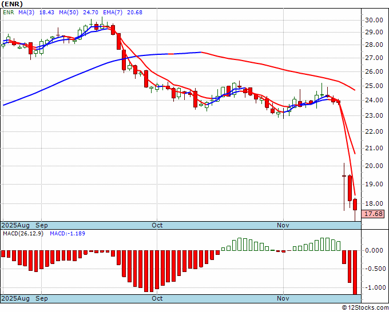Click the 29.00 price axis label
This screenshot has height=312, width=389.
point(374,32)
